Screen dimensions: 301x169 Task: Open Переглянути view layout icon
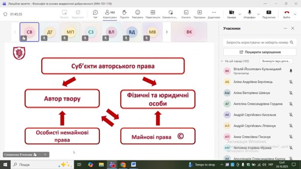click(x=153, y=14)
